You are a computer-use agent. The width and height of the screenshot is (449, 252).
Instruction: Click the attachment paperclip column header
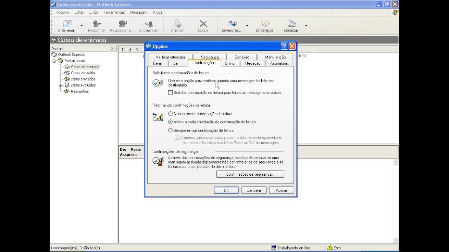click(129, 50)
